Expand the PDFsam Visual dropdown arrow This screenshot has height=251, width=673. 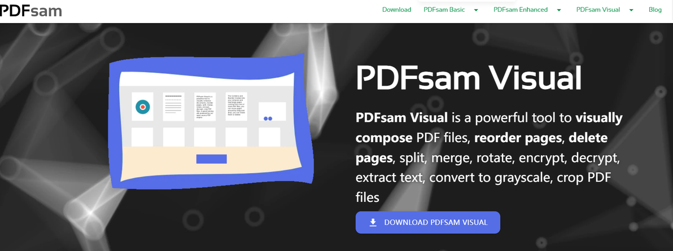click(x=631, y=10)
